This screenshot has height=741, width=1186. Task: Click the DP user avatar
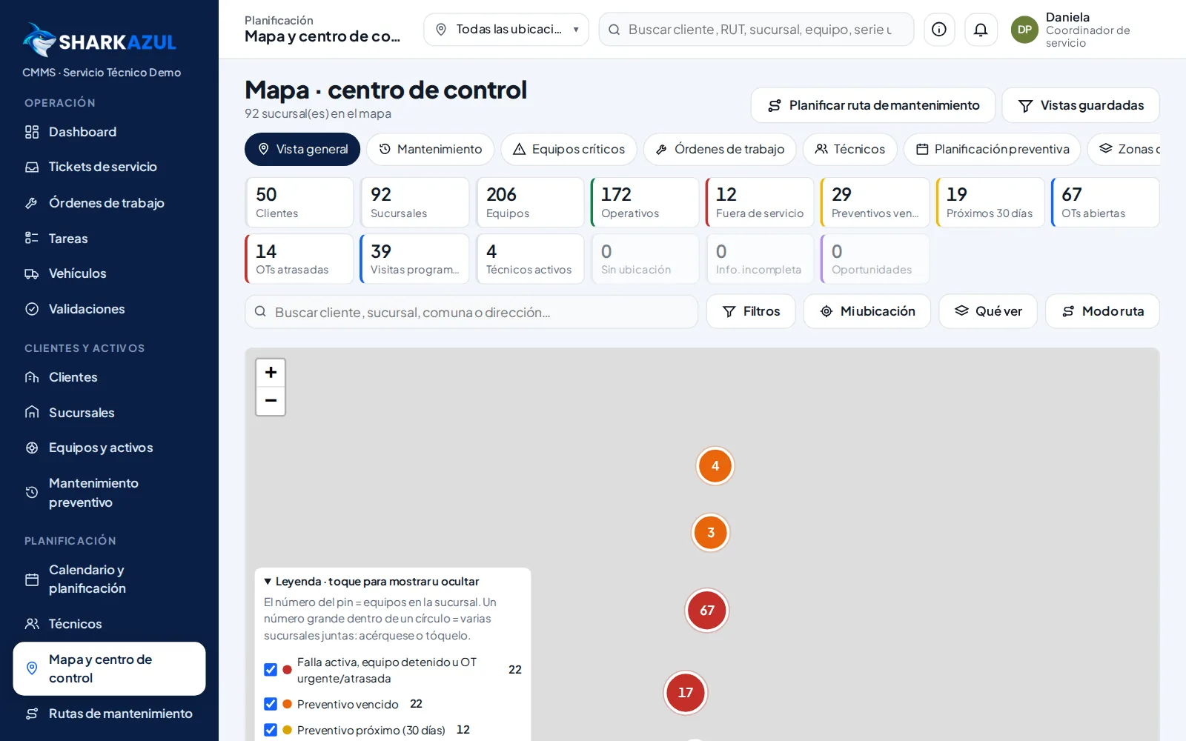1024,30
